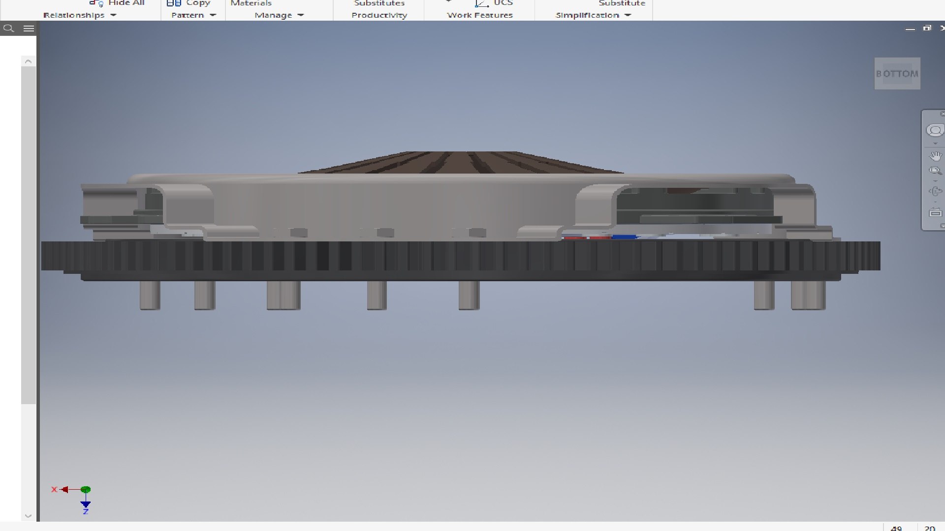Click the UCS work feature icon
The height and width of the screenshot is (531, 945).
coord(482,3)
